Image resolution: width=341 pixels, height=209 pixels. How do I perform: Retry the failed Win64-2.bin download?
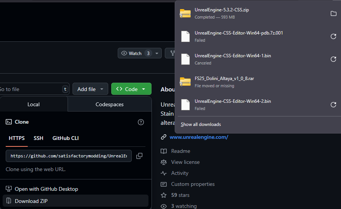tap(333, 105)
